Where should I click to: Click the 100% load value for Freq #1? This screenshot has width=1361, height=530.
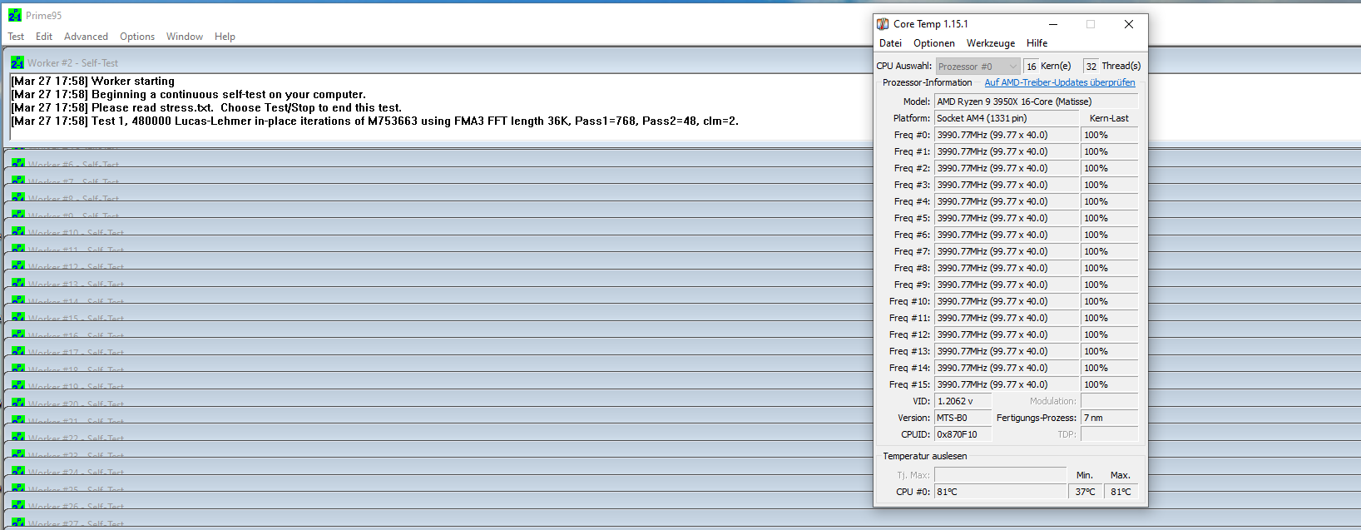pos(1109,151)
